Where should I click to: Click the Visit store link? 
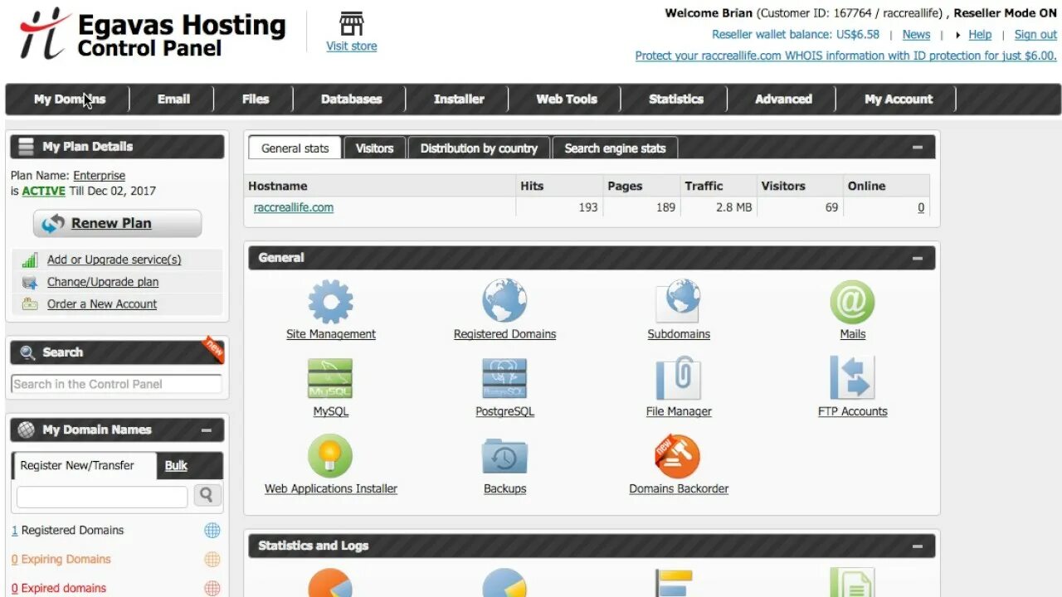click(x=352, y=46)
